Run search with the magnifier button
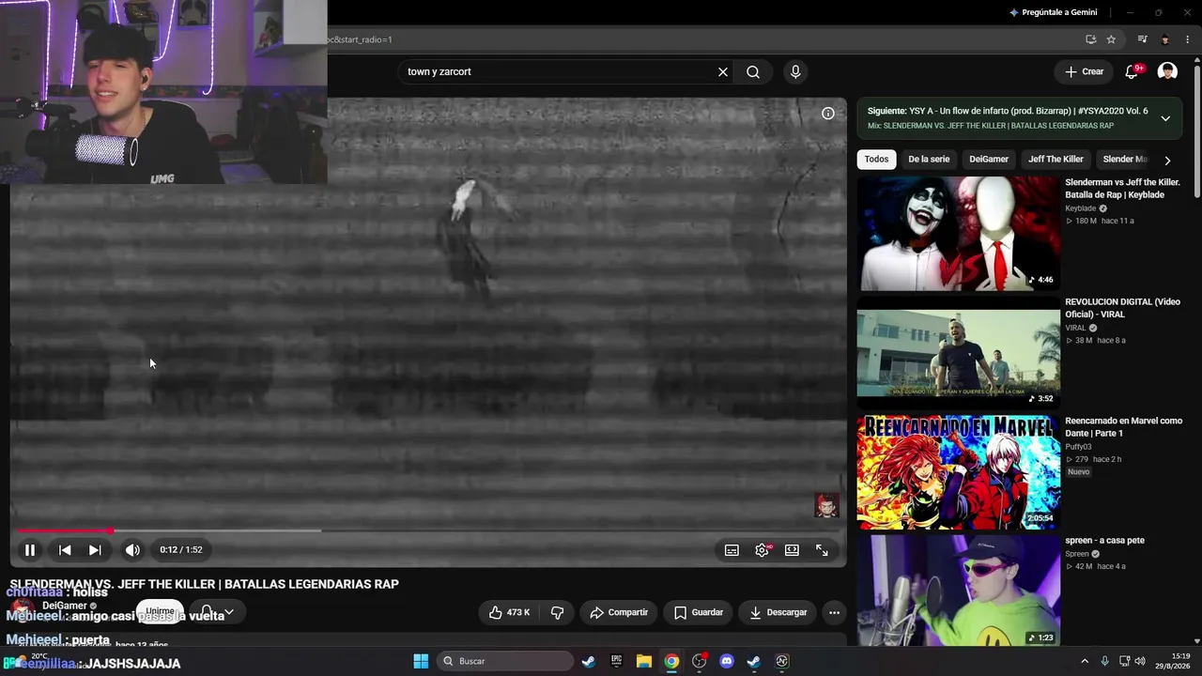1202x676 pixels. pyautogui.click(x=753, y=71)
